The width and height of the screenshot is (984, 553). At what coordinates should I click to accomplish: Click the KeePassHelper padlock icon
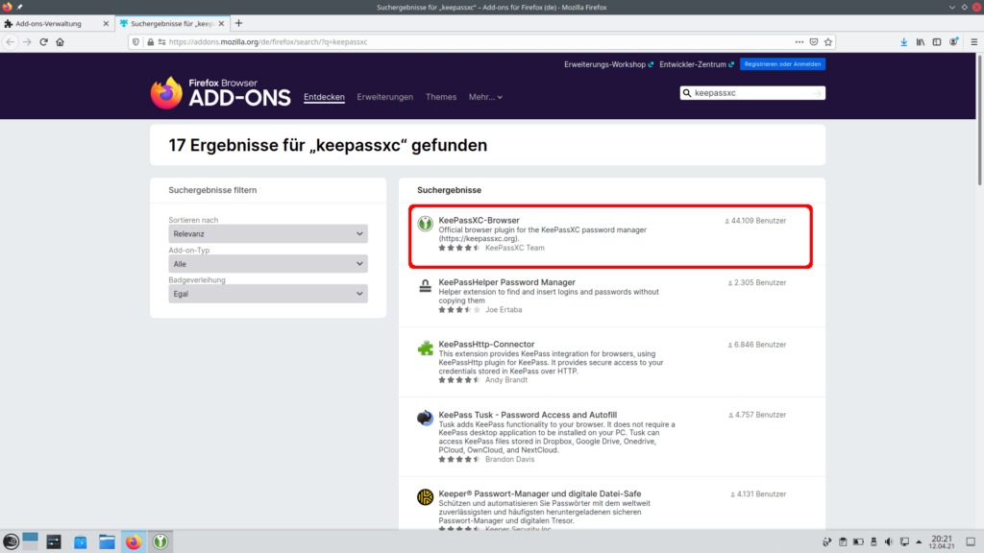pyautogui.click(x=425, y=285)
